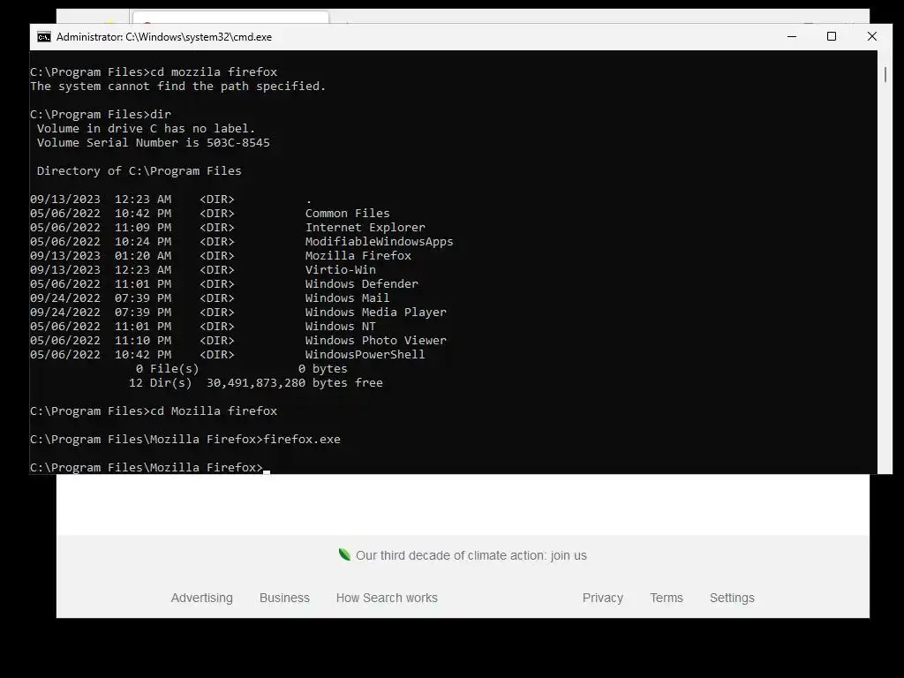904x678 pixels.
Task: Click the 'ModifiableWindowsApps' directory entry
Action: click(x=379, y=242)
